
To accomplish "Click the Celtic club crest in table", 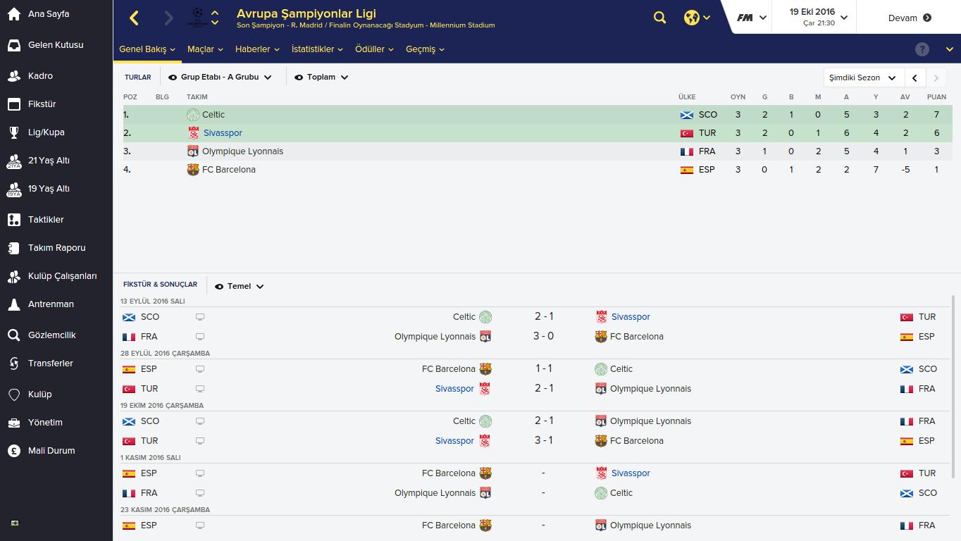I will pyautogui.click(x=193, y=115).
